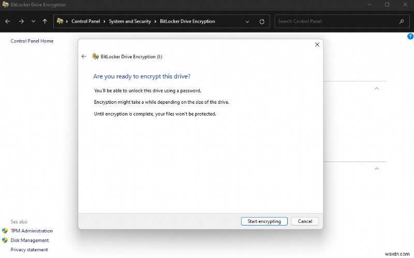Cancel the BitLocker encryption wizard

coord(305,221)
